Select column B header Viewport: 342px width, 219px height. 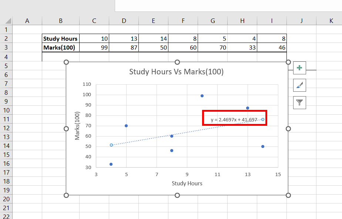click(x=61, y=21)
